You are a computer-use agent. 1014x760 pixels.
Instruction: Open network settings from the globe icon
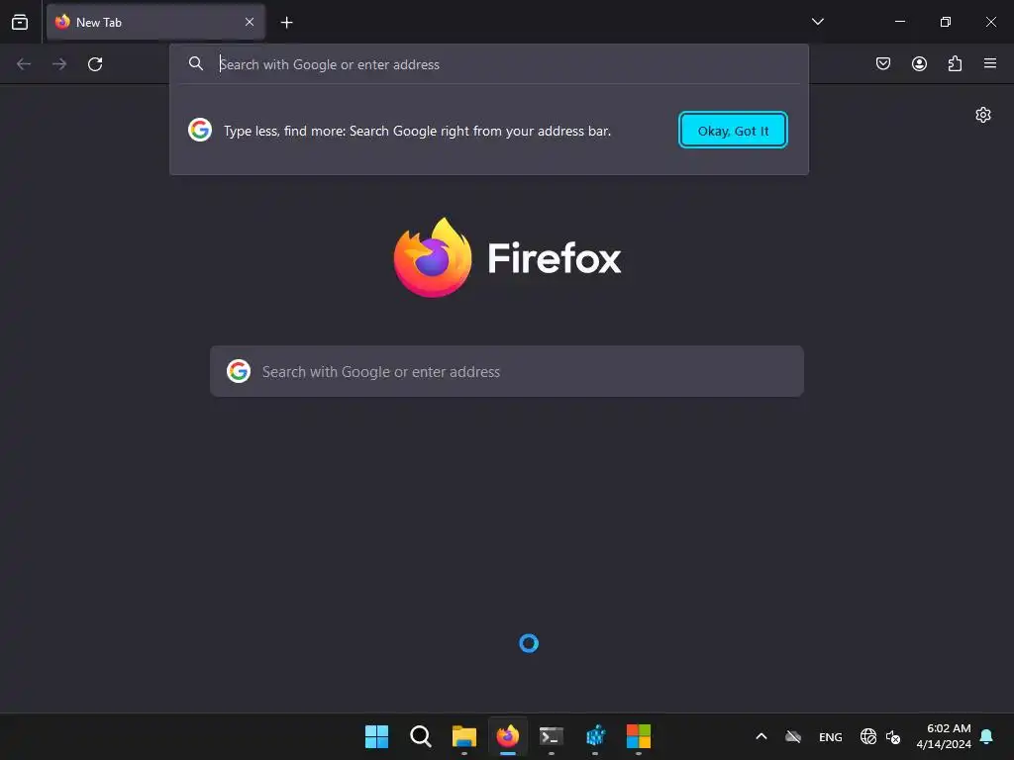tap(867, 736)
